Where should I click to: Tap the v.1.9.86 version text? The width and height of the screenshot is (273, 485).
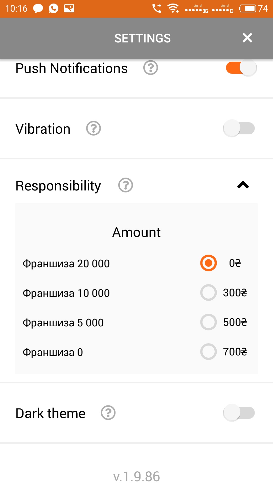[x=136, y=477]
